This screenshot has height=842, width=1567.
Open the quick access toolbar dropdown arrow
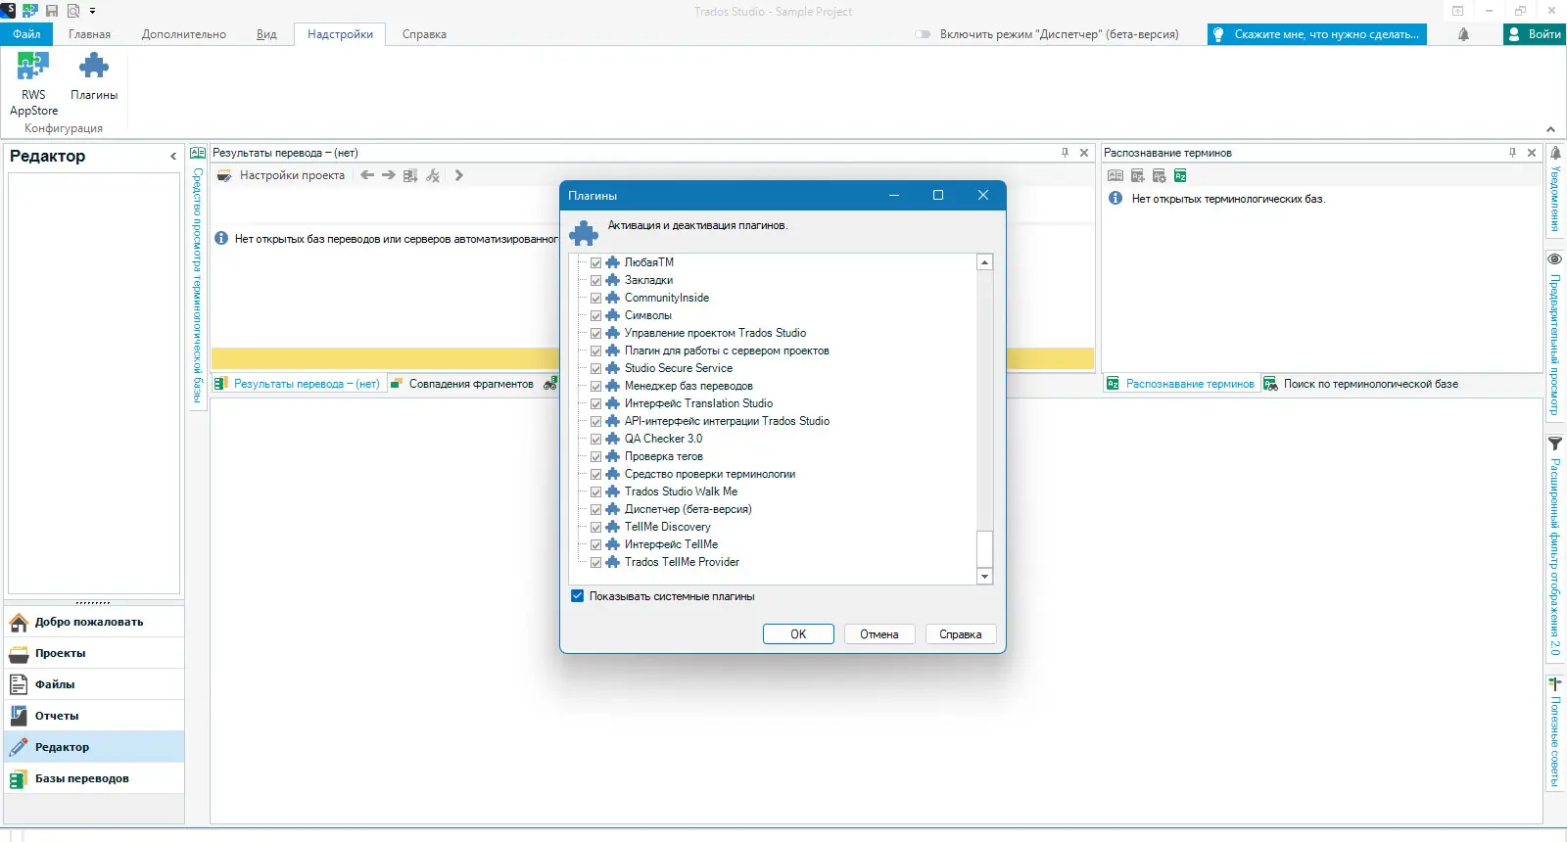pos(93,11)
